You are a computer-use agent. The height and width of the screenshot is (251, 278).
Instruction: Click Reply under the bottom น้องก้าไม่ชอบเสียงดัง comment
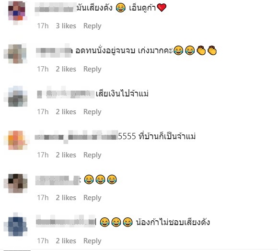pyautogui.click(x=93, y=241)
